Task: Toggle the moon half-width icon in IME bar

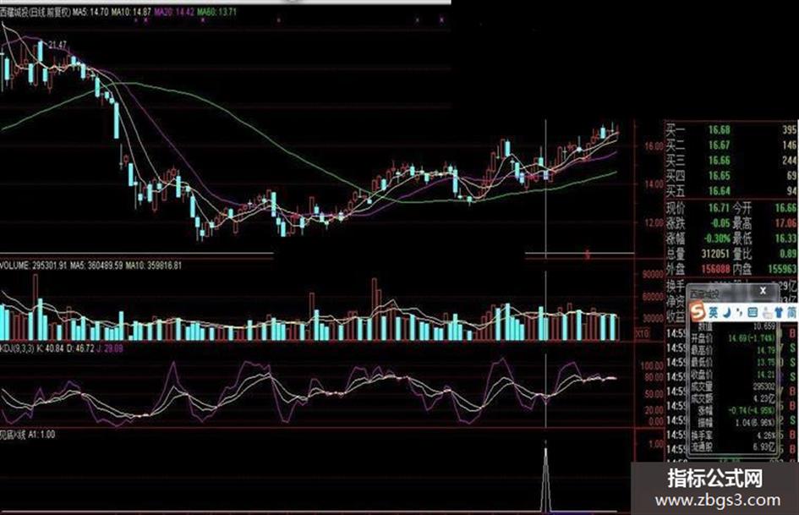Action: click(x=729, y=311)
